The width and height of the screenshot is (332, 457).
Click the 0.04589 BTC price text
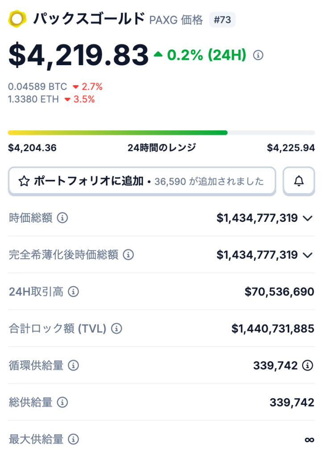tap(37, 87)
